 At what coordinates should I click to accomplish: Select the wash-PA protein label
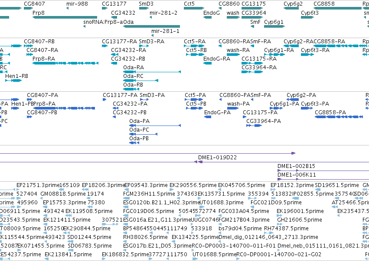(238, 103)
